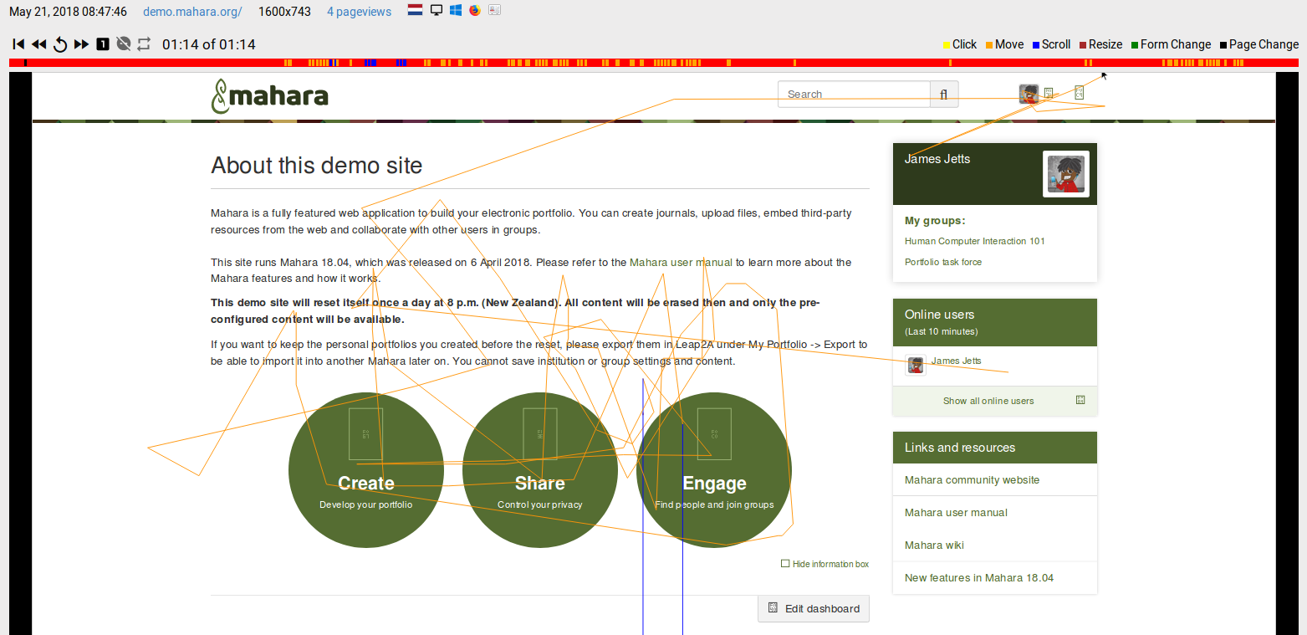Replay the session with the circular arrow

click(60, 44)
